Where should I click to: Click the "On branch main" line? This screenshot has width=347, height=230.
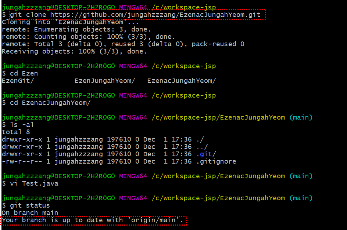pyautogui.click(x=30, y=212)
